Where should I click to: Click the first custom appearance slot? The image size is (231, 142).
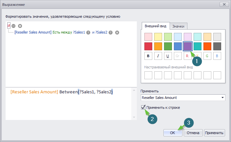click(x=148, y=75)
